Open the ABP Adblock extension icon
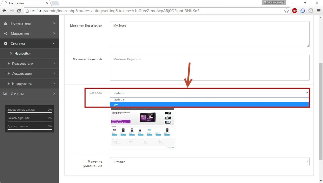 coord(294,11)
